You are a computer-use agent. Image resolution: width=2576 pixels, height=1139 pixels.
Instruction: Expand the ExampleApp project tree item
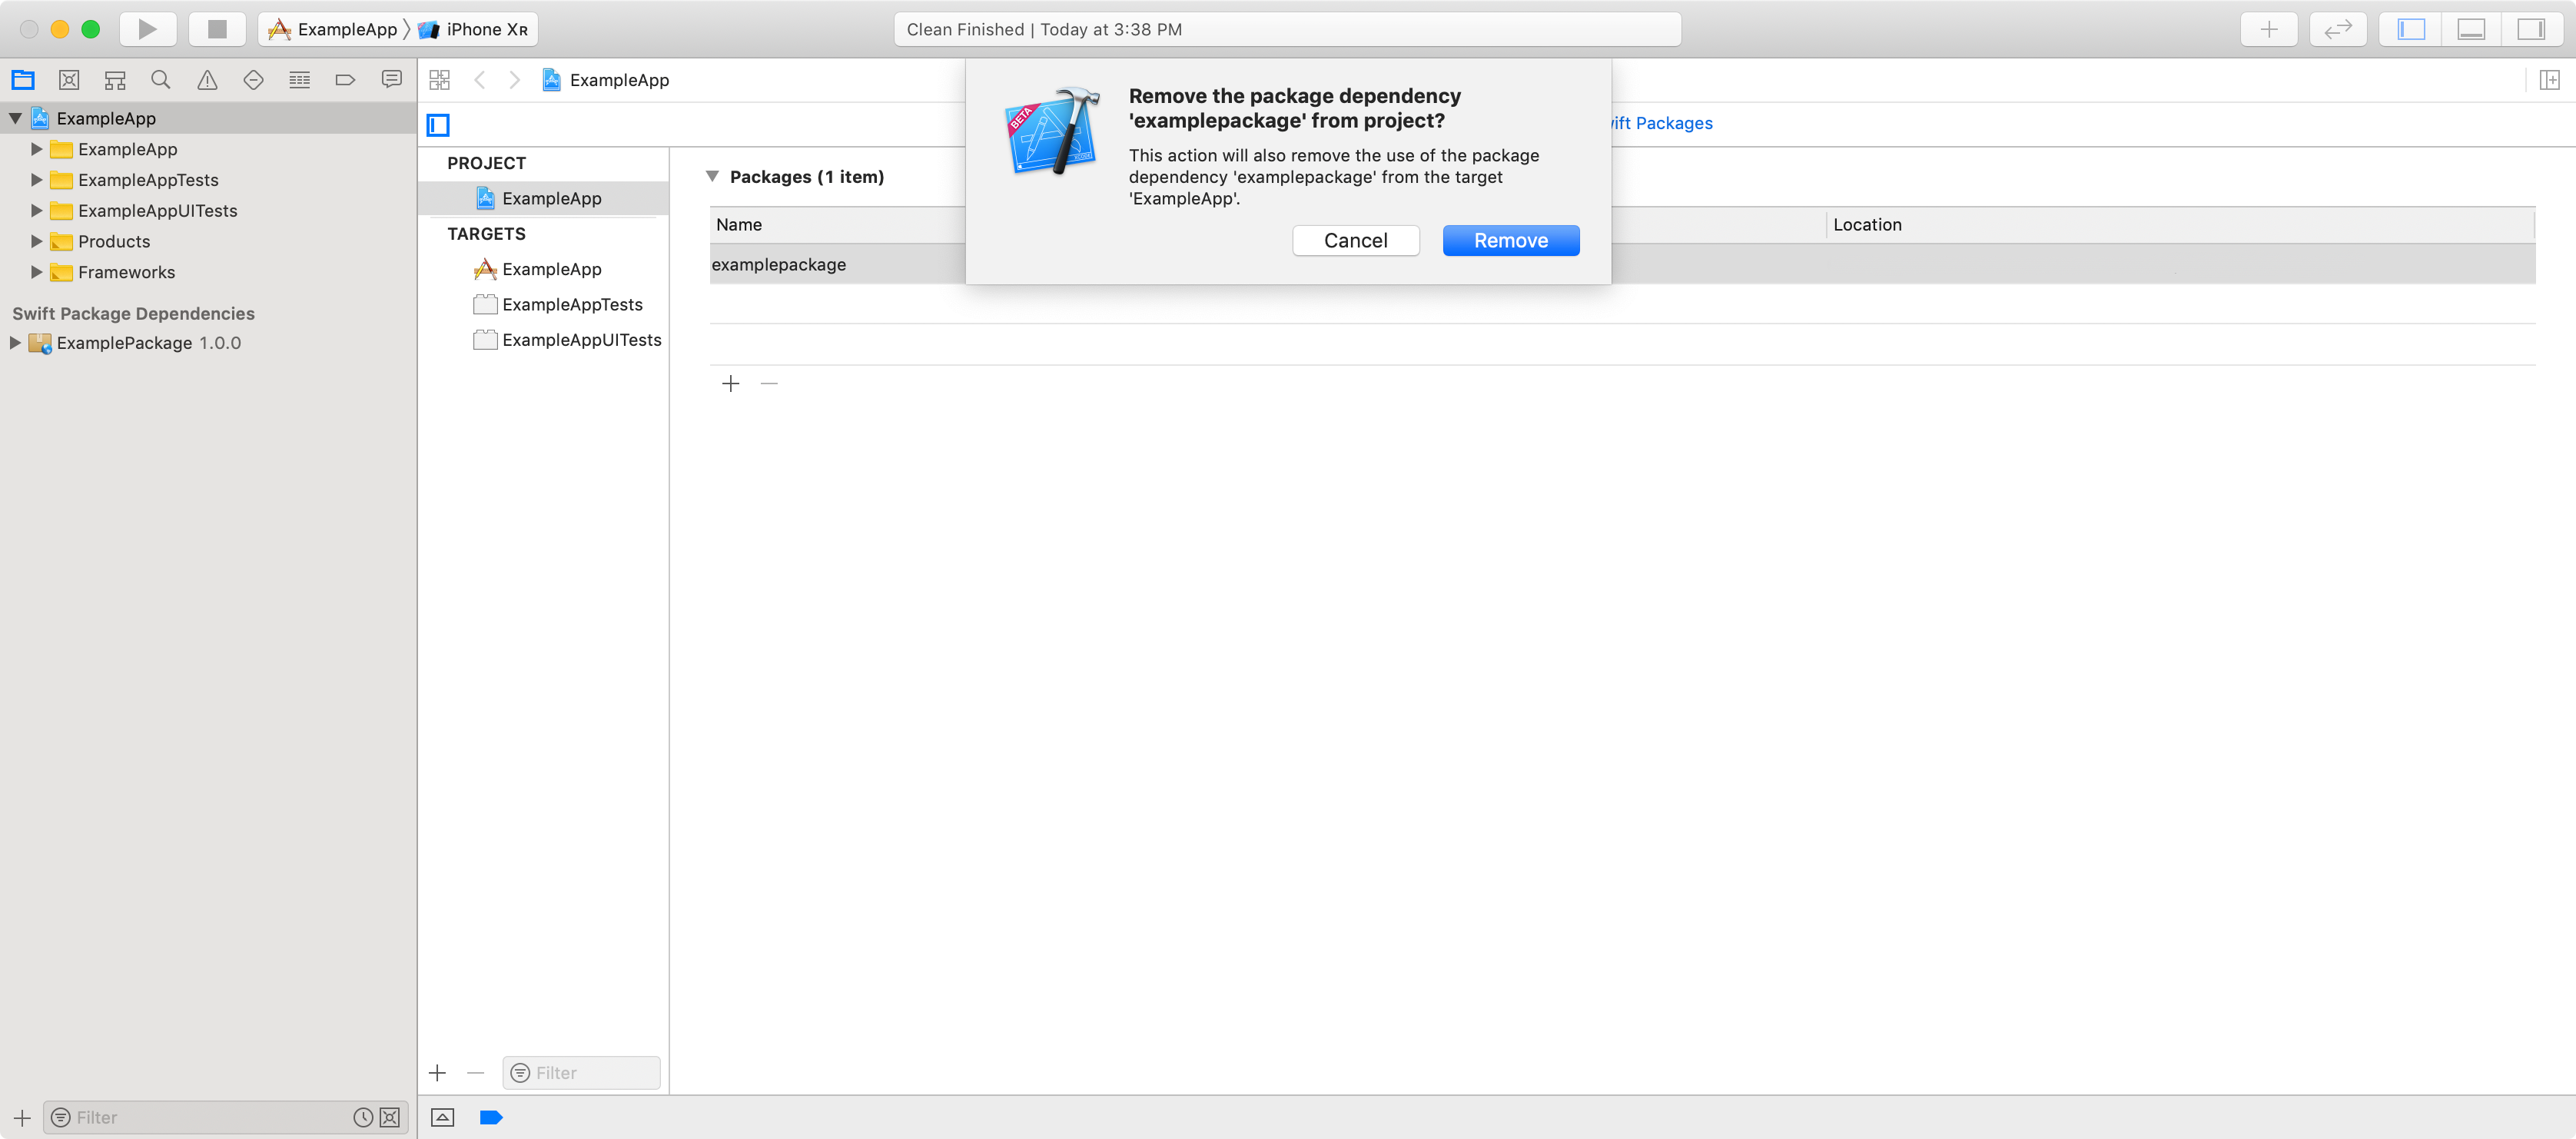click(13, 117)
